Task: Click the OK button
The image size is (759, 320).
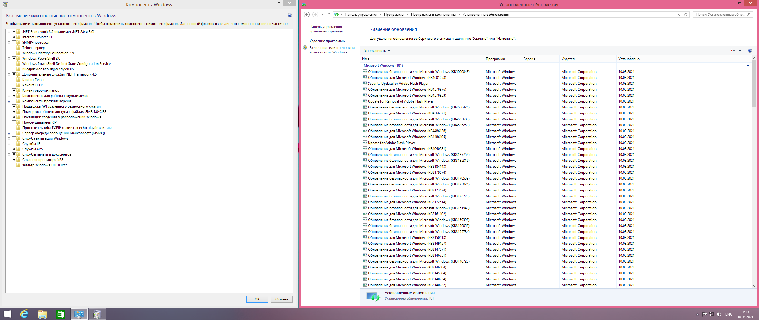Action: point(257,299)
